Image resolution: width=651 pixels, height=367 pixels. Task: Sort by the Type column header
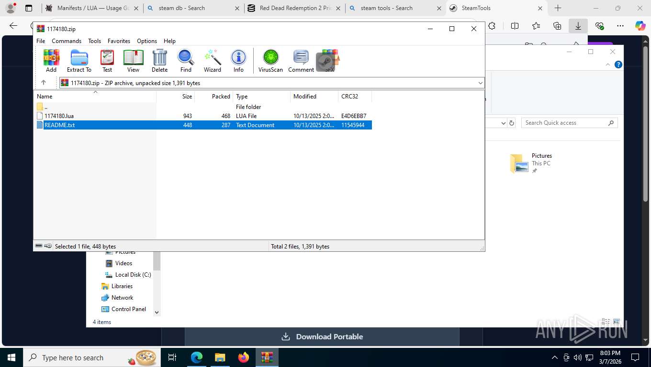click(262, 96)
